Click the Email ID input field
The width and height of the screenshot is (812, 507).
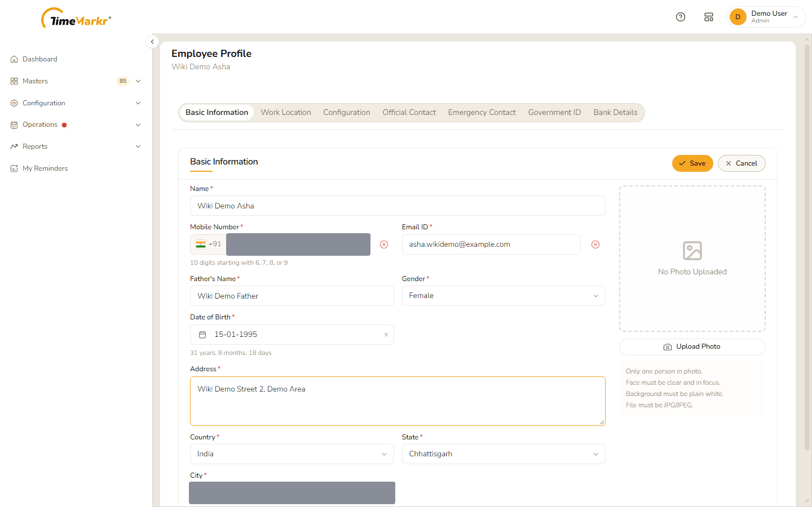click(491, 244)
